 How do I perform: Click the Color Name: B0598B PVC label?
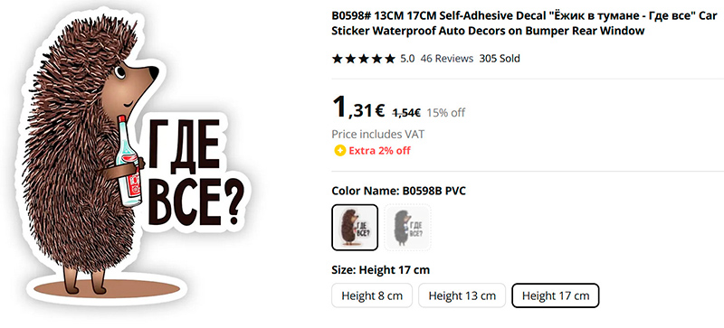[x=398, y=191]
